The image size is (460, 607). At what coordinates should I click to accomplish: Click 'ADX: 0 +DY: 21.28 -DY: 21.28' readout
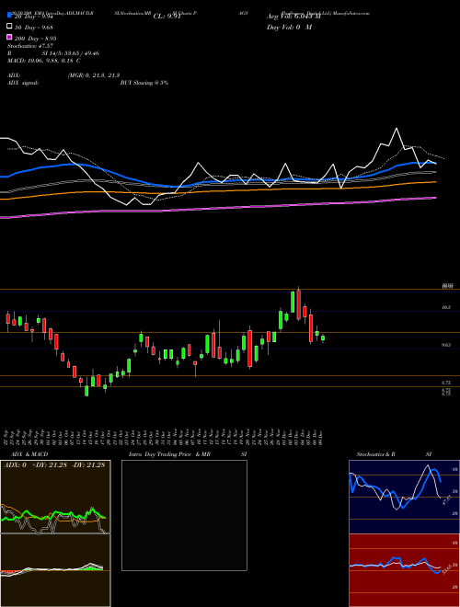click(x=54, y=464)
